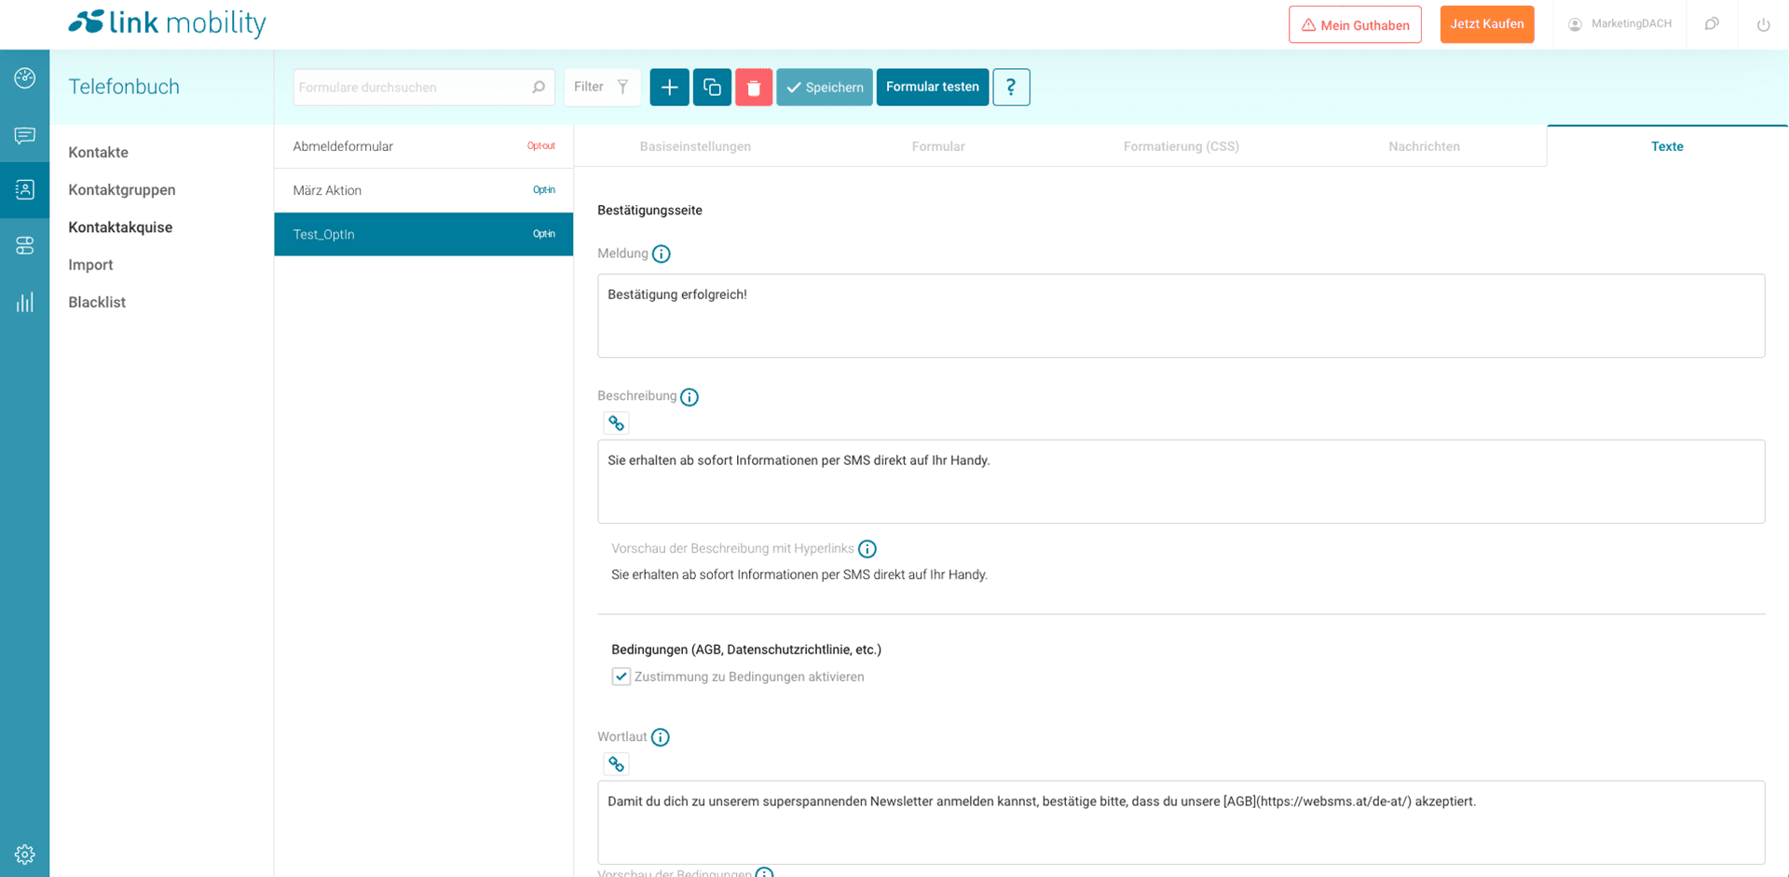The height and width of the screenshot is (877, 1789).
Task: Select the Texte tab
Action: [1667, 146]
